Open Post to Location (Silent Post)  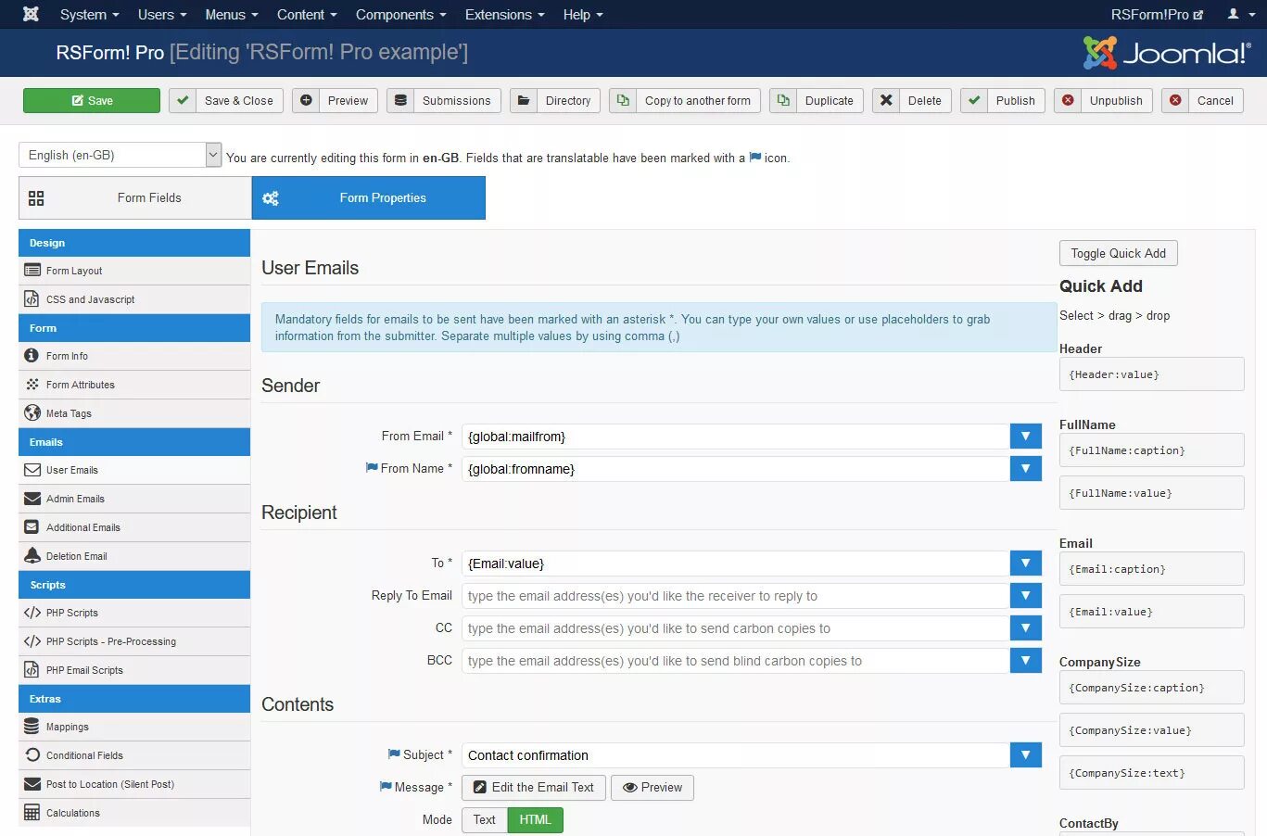[x=134, y=784]
